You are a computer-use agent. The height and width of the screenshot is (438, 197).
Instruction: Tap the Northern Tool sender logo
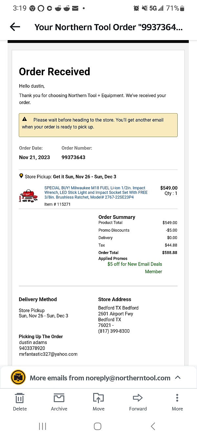pos(18,378)
